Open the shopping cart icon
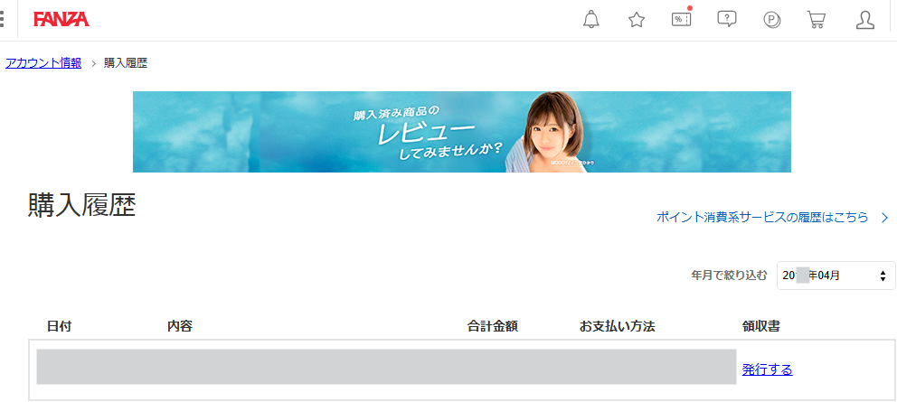This screenshot has height=402, width=897. pyautogui.click(x=817, y=20)
